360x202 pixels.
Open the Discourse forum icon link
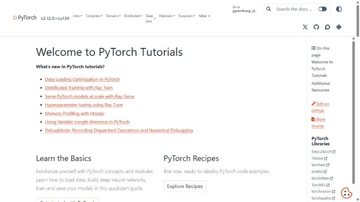[327, 27]
